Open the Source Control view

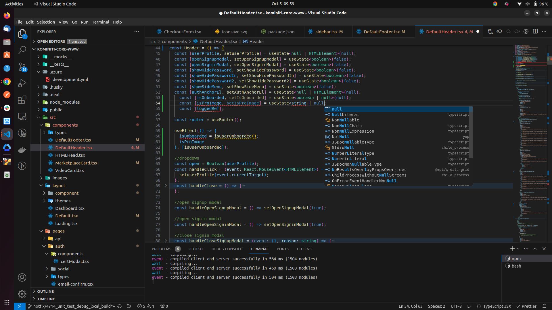pos(22,67)
